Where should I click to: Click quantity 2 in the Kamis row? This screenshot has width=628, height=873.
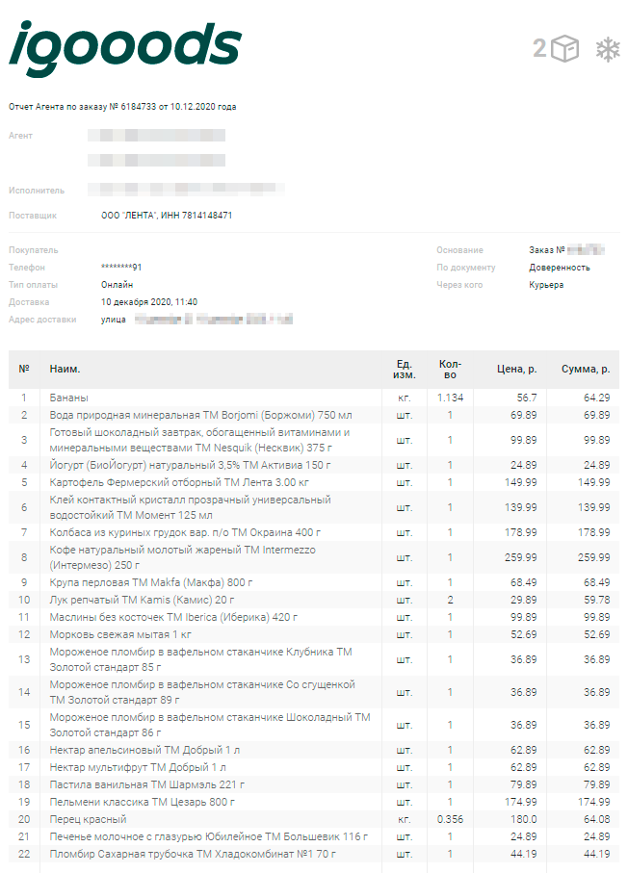point(450,600)
